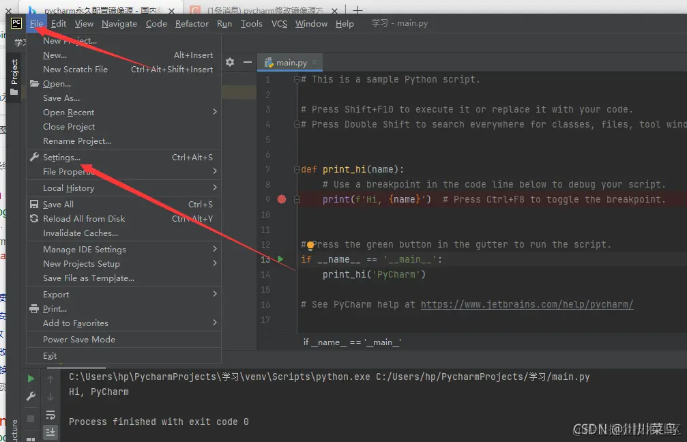Expand the Open Recent submenu arrow

[215, 112]
